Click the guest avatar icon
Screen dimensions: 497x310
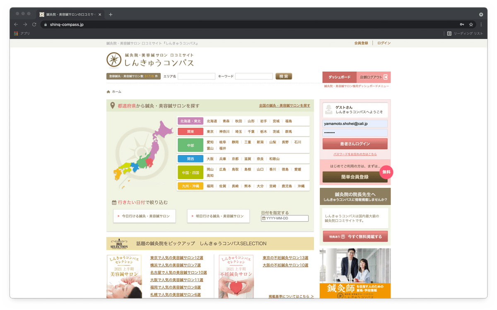coord(329,110)
